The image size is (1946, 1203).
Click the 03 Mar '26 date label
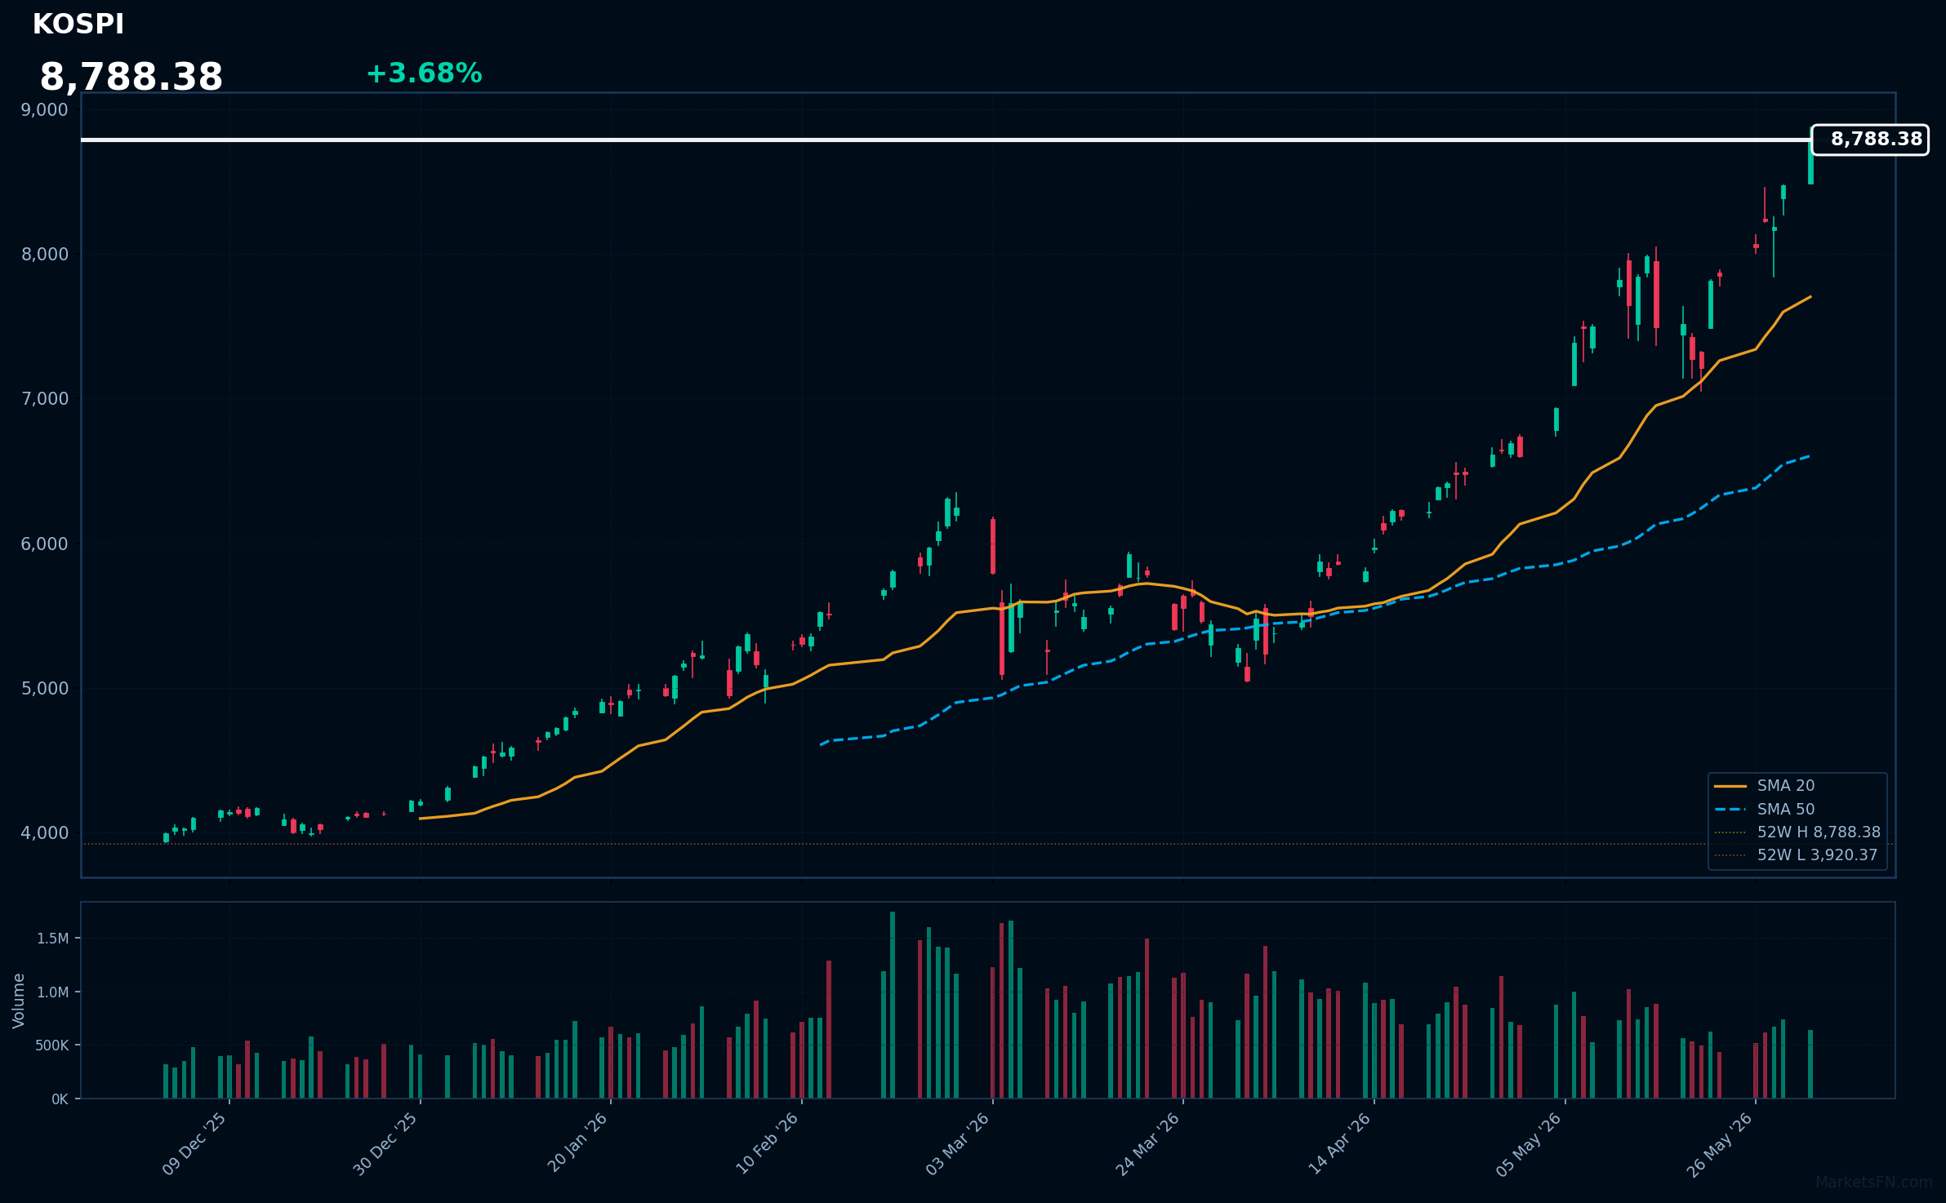958,1143
